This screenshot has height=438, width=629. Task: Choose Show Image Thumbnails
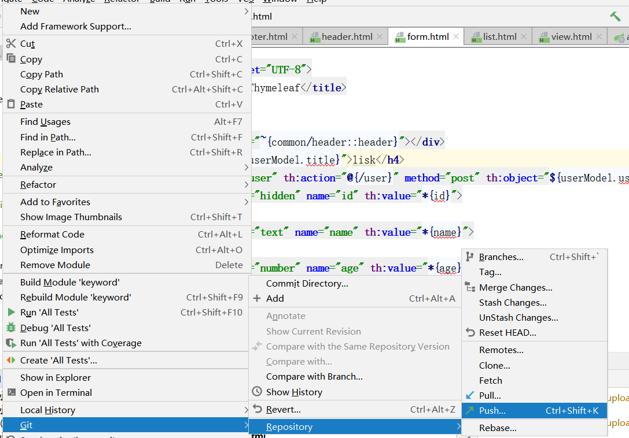[126, 217]
